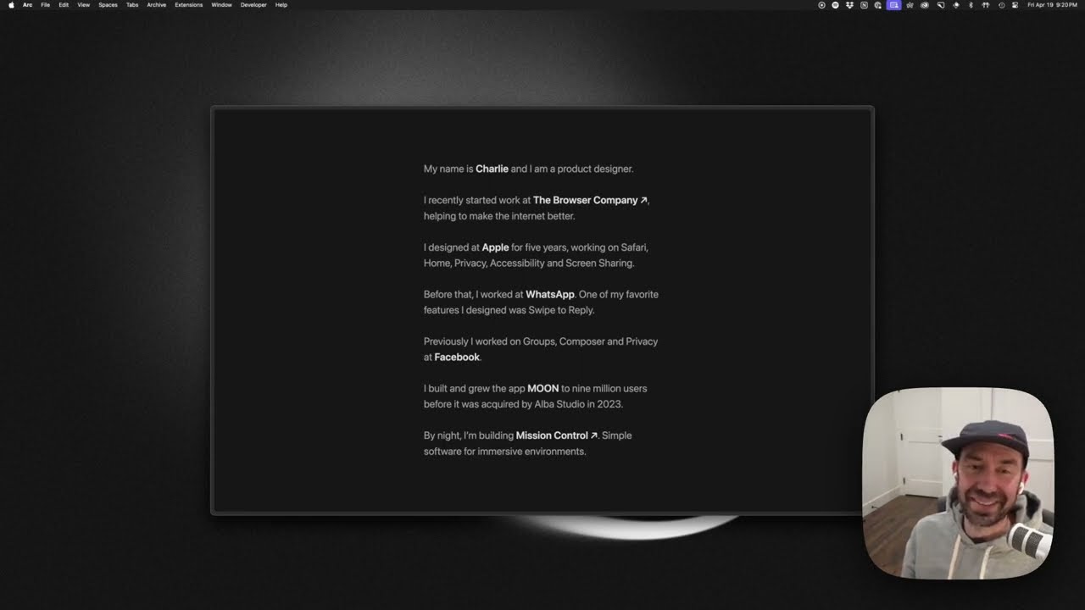
Task: Click the bold word WhatsApp
Action: tap(550, 295)
